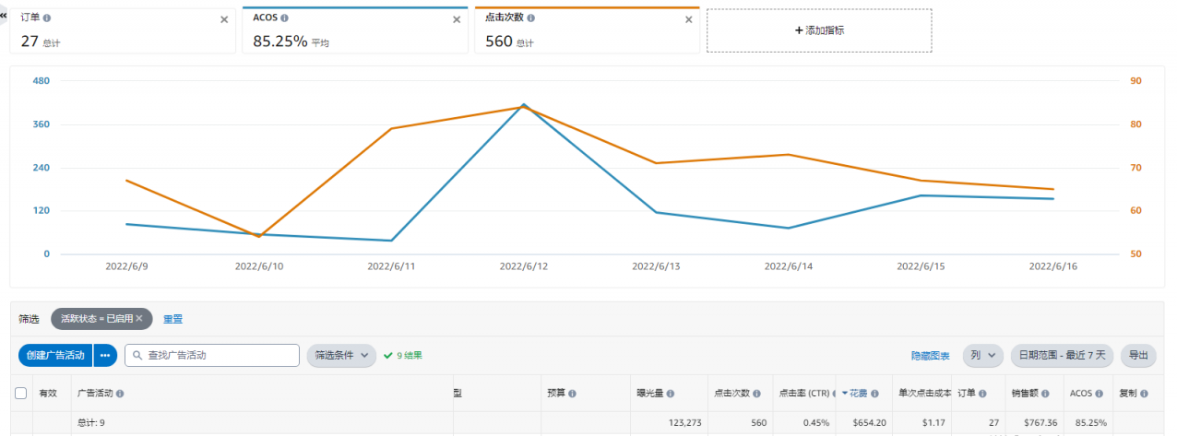Export data with 导出 button

coord(1137,355)
